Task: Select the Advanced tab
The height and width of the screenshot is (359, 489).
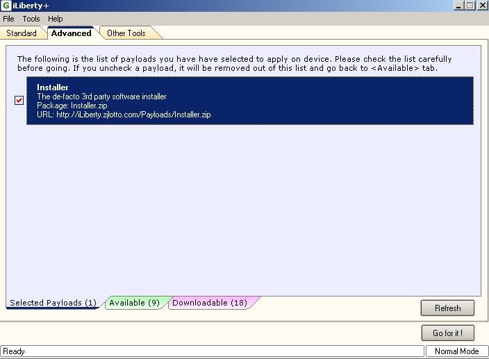Action: click(x=71, y=33)
